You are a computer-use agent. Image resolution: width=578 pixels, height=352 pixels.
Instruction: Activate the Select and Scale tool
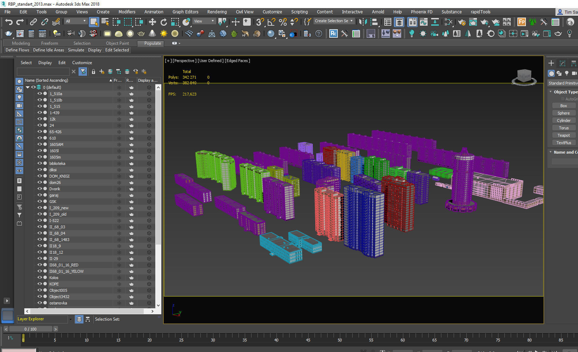point(175,22)
